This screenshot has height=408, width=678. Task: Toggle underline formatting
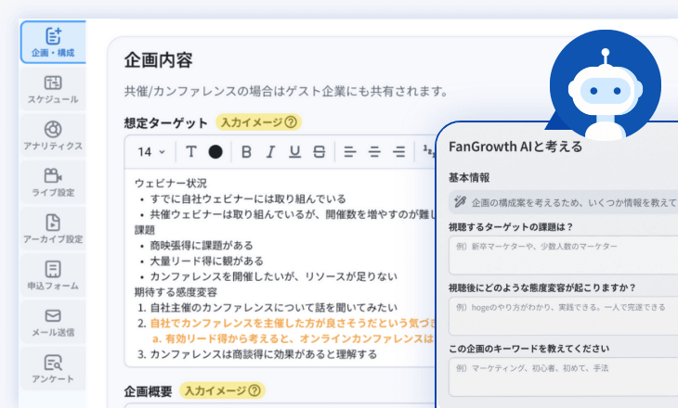tap(295, 152)
